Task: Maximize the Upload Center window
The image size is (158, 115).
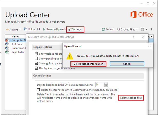Action: tap(148, 3)
